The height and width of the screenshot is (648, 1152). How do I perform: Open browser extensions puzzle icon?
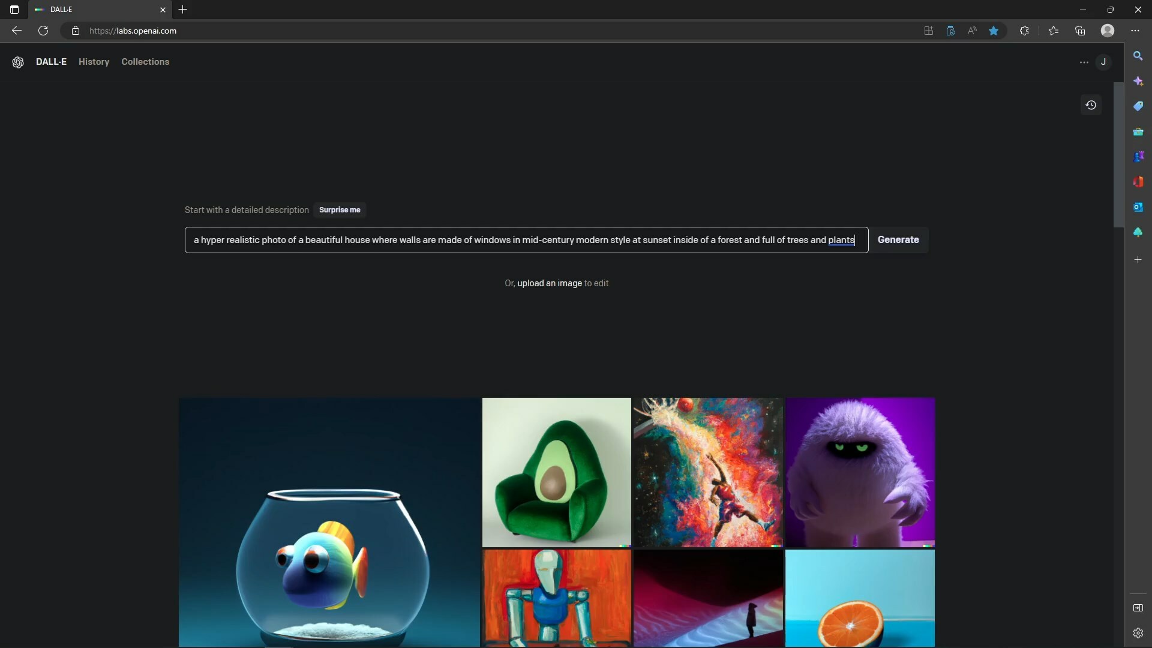pos(1024,31)
